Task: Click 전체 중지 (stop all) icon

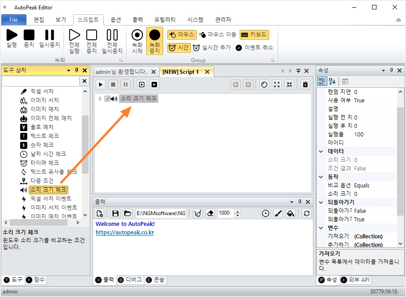Action: [x=92, y=35]
